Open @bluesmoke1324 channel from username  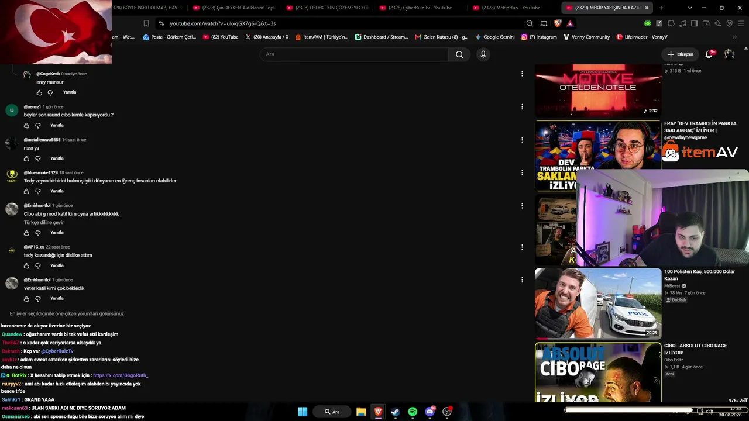41,172
